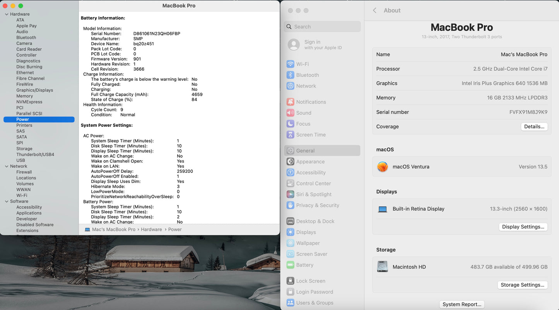559x310 pixels.
Task: Select Graphics/Displays in Hardware list
Action: pos(34,90)
